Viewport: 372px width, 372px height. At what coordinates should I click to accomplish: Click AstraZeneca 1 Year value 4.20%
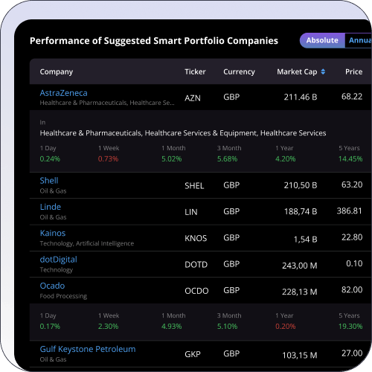point(286,158)
